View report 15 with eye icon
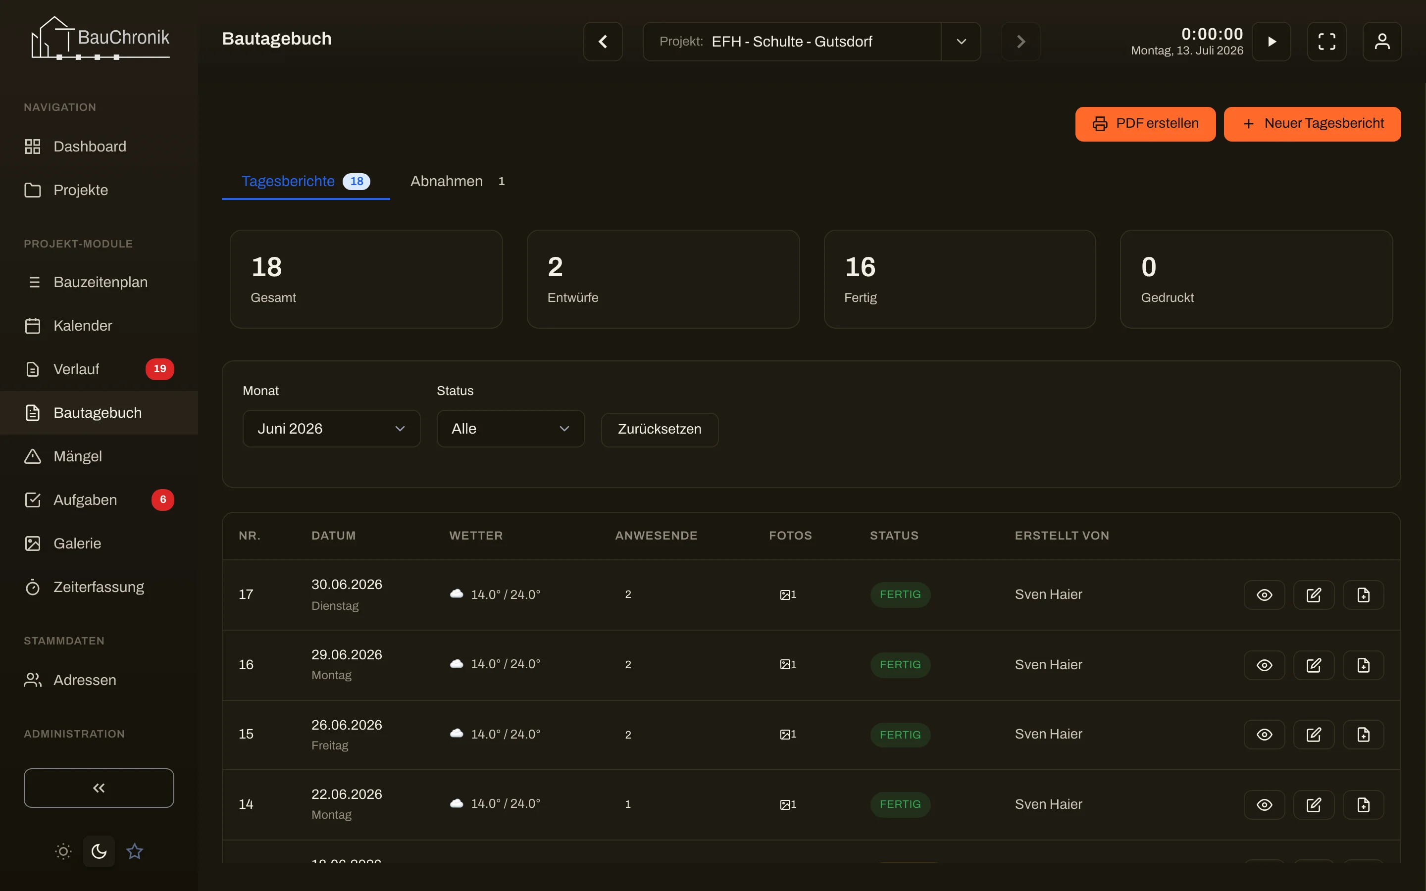The width and height of the screenshot is (1426, 891). [x=1265, y=734]
